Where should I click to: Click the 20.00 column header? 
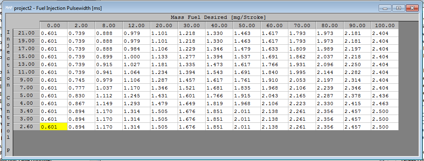[164, 25]
